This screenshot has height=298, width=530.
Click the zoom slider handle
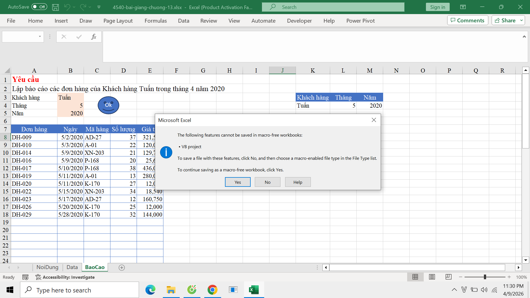[x=485, y=277]
